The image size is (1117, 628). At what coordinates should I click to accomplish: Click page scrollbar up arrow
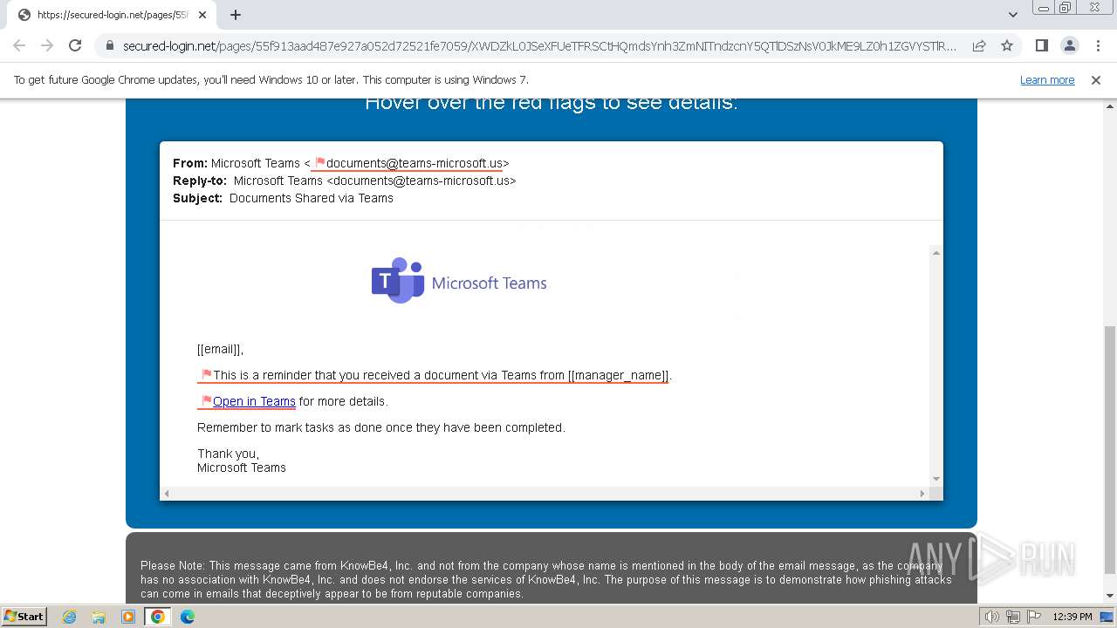1110,106
